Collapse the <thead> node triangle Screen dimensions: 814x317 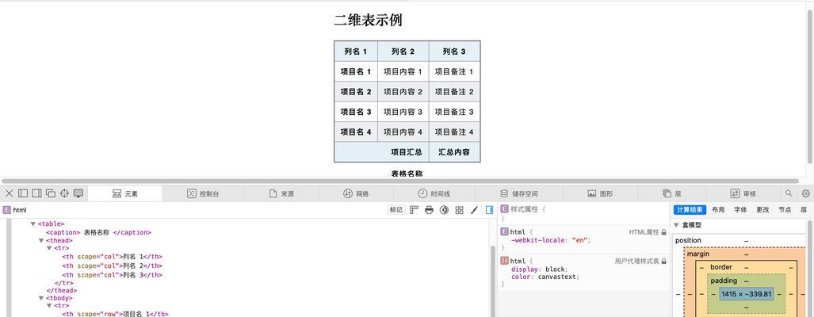coord(41,241)
